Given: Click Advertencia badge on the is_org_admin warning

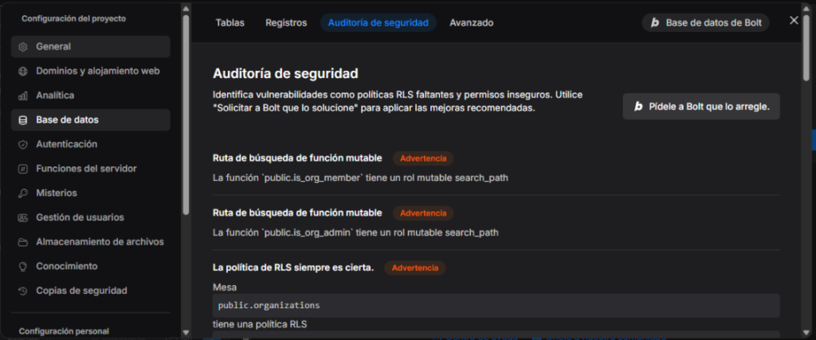Looking at the screenshot, I should click(x=423, y=213).
